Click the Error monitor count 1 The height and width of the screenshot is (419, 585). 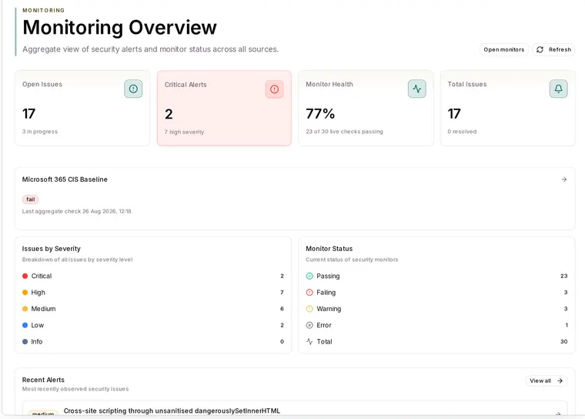[567, 325]
